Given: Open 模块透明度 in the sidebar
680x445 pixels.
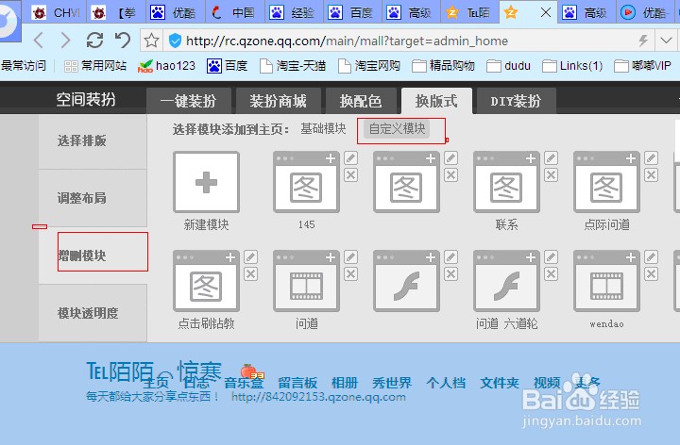Looking at the screenshot, I should 93,313.
